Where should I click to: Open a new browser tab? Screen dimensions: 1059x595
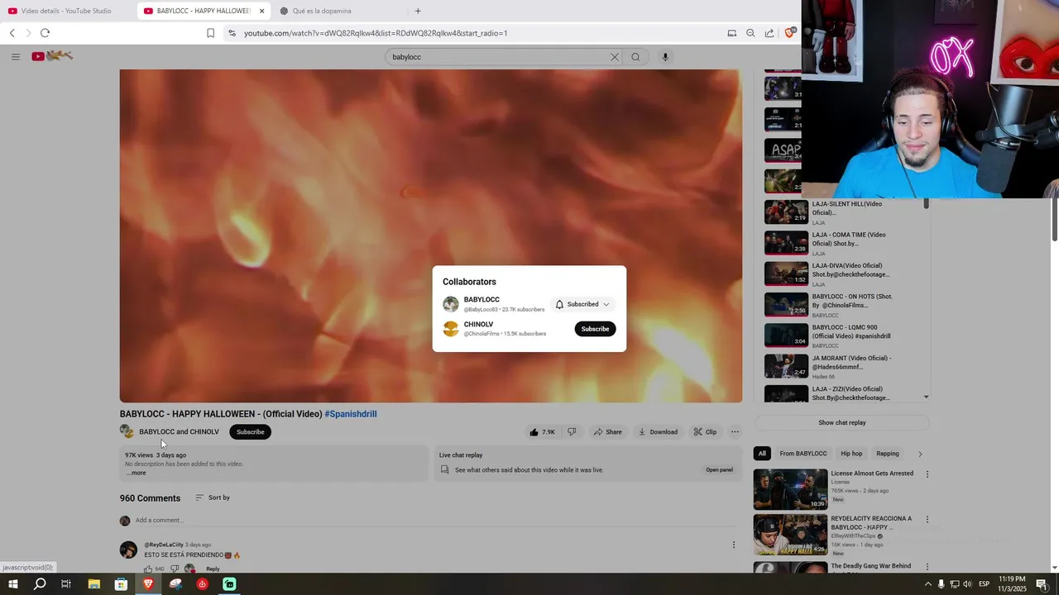click(418, 11)
